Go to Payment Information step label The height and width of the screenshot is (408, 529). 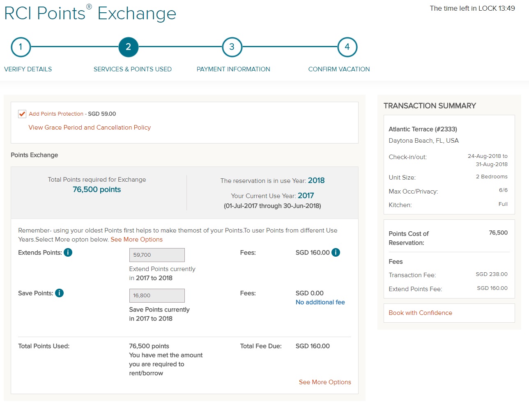point(233,69)
